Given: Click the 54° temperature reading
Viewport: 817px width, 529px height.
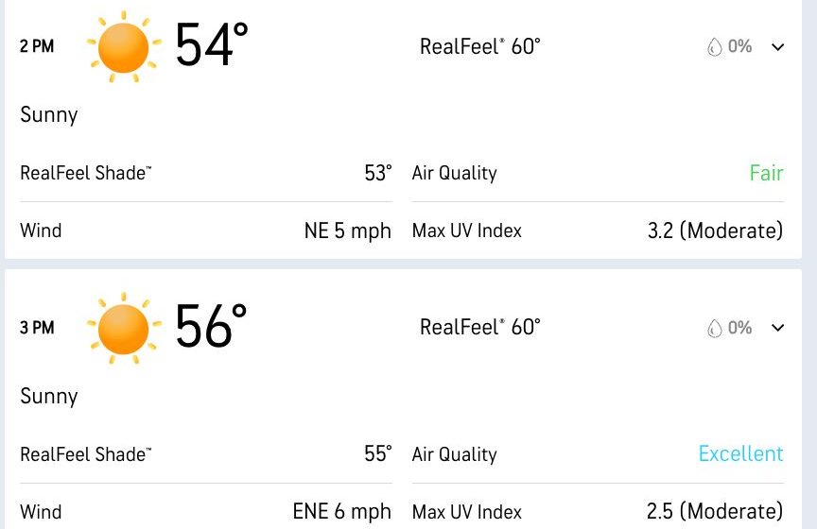Looking at the screenshot, I should coord(211,44).
